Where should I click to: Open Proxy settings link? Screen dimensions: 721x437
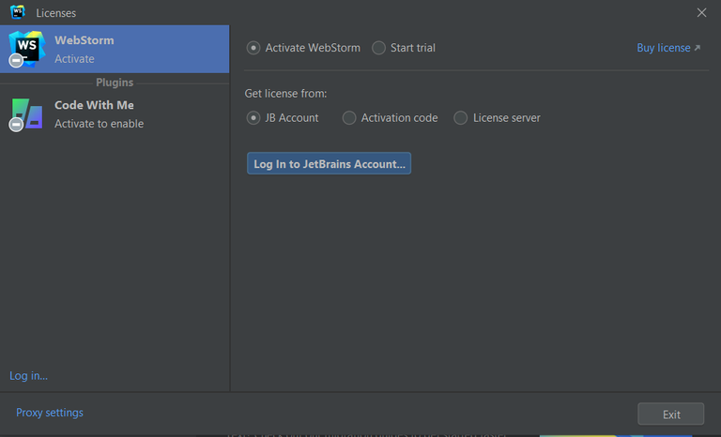[50, 413]
